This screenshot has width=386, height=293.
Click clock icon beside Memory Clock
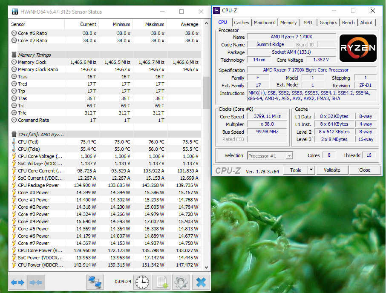click(14, 62)
